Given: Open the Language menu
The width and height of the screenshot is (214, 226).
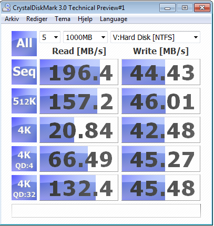Looking at the screenshot, I should 114,19.
